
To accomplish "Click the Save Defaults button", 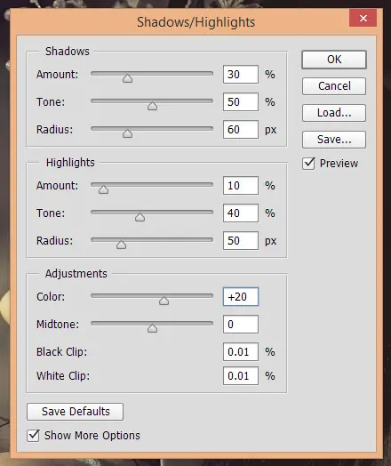I will (76, 412).
